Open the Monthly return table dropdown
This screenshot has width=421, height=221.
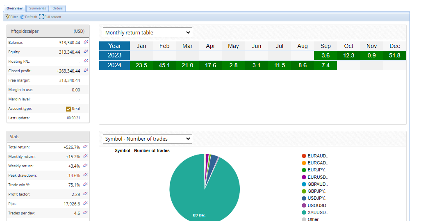147,33
